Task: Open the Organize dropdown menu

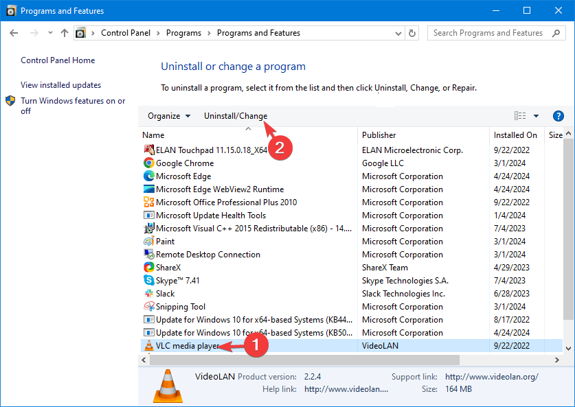Action: click(x=169, y=116)
